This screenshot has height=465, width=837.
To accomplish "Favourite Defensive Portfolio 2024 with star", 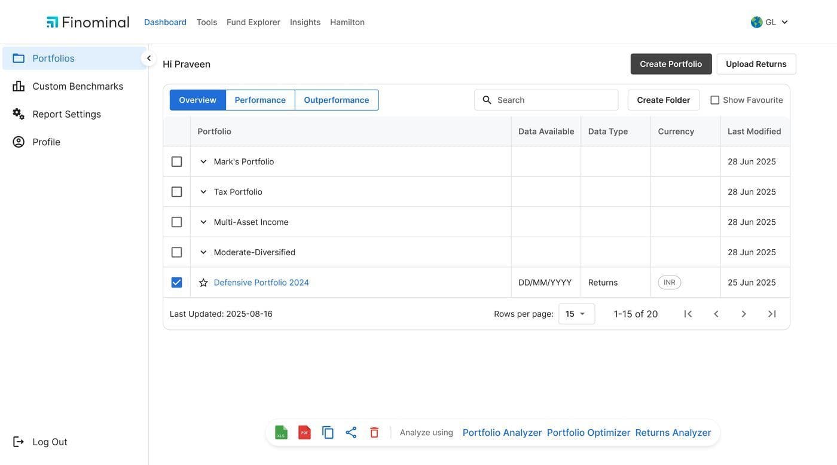I will [203, 283].
